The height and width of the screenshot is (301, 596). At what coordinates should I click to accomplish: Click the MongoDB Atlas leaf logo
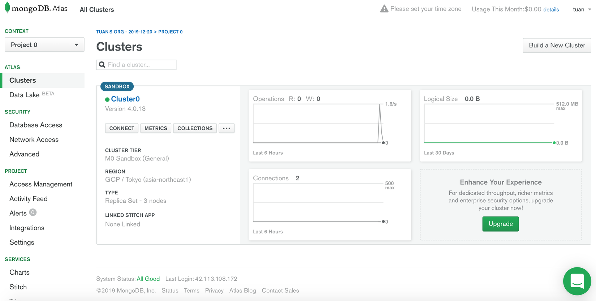[7, 8]
